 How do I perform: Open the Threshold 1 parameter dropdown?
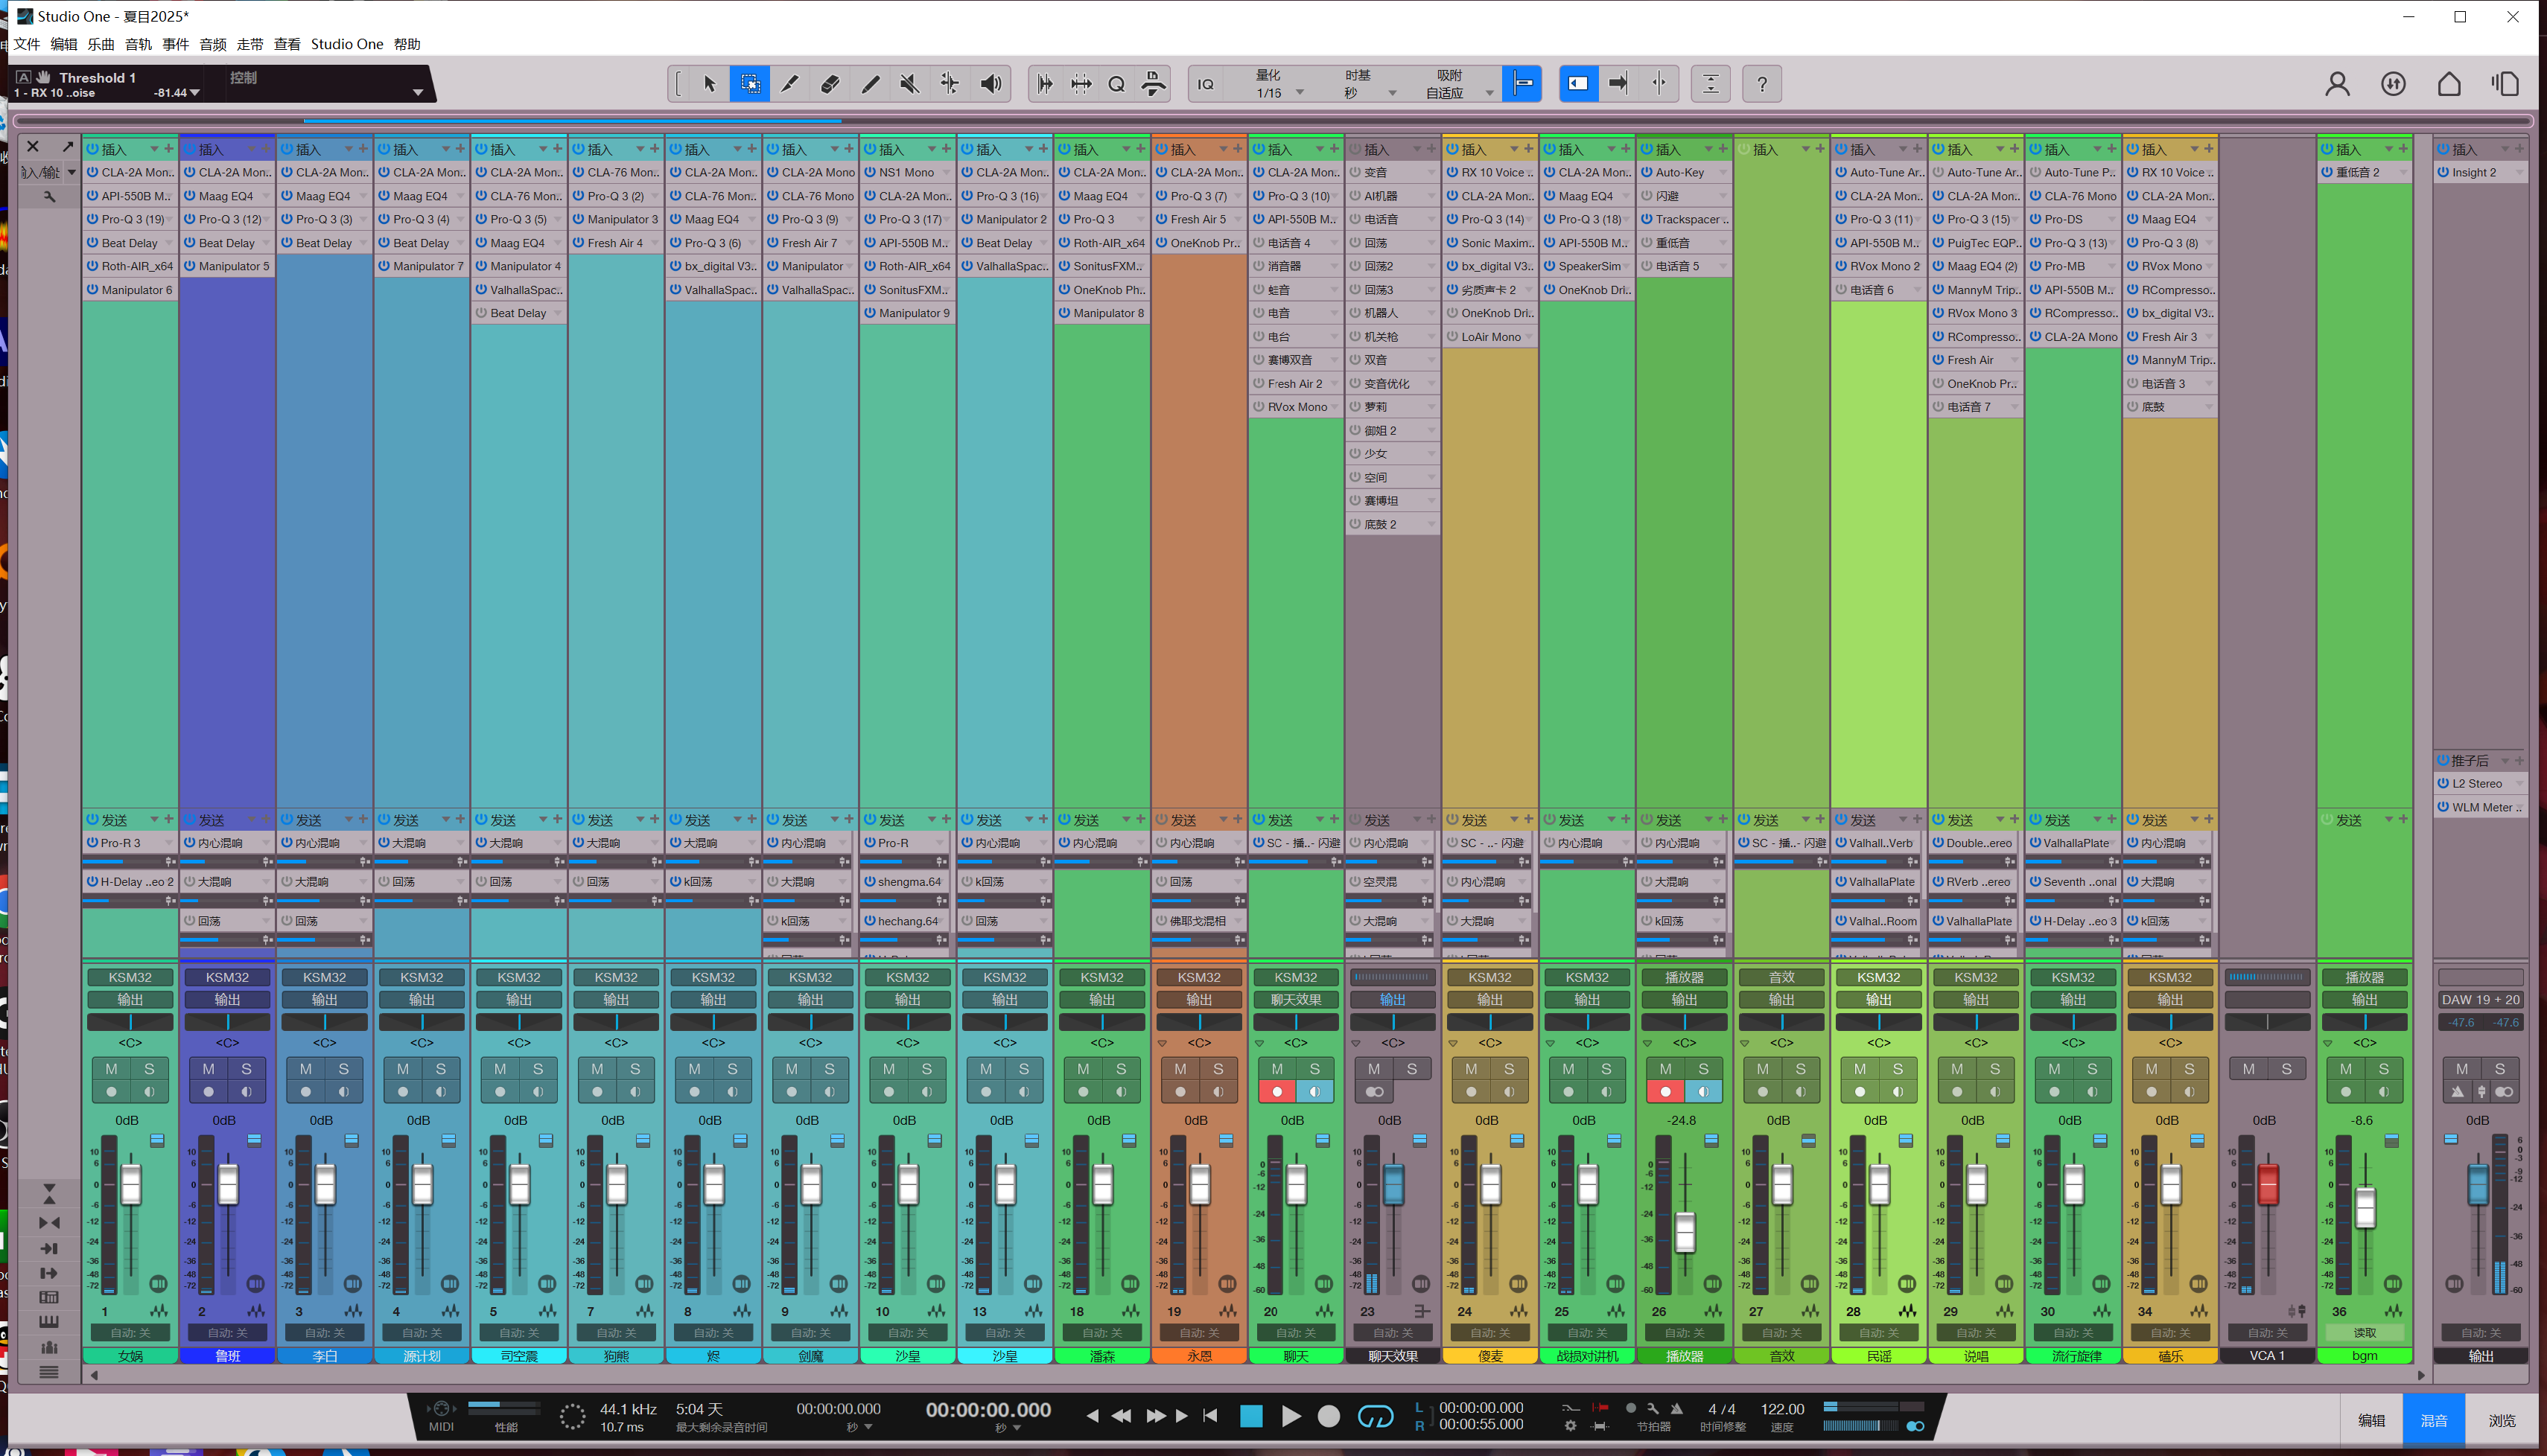coord(195,93)
